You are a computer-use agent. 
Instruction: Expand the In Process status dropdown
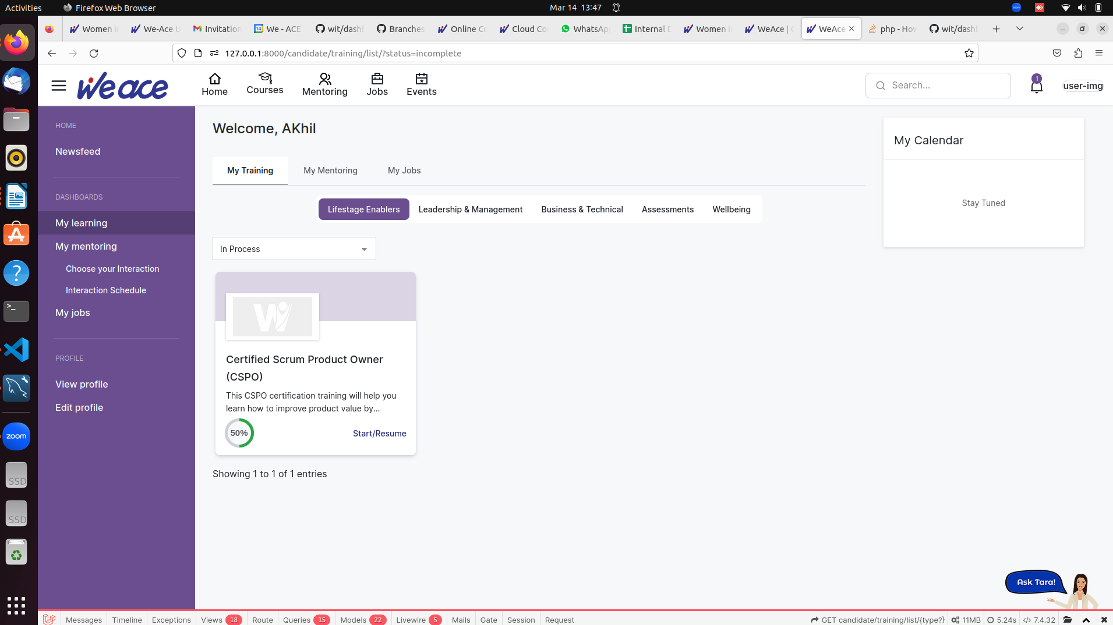(294, 249)
